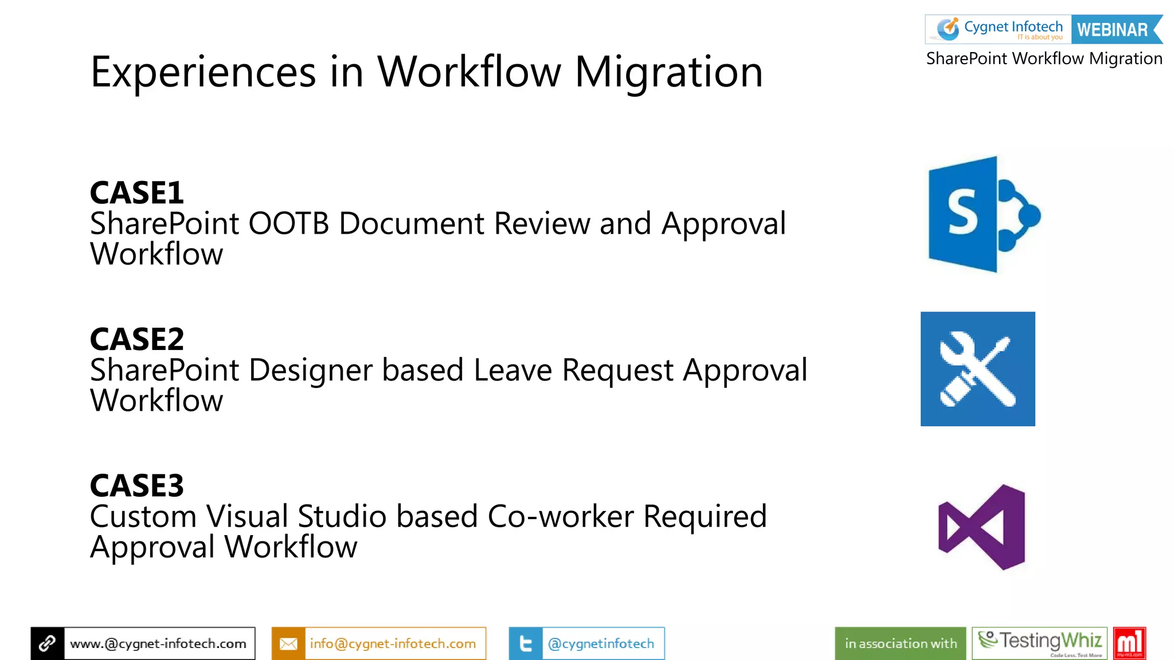Click the chain link icon in footer
Image resolution: width=1174 pixels, height=660 pixels.
coord(48,643)
